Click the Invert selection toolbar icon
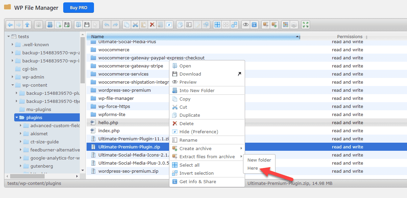This screenshot has height=198, width=407. pyautogui.click(x=234, y=25)
